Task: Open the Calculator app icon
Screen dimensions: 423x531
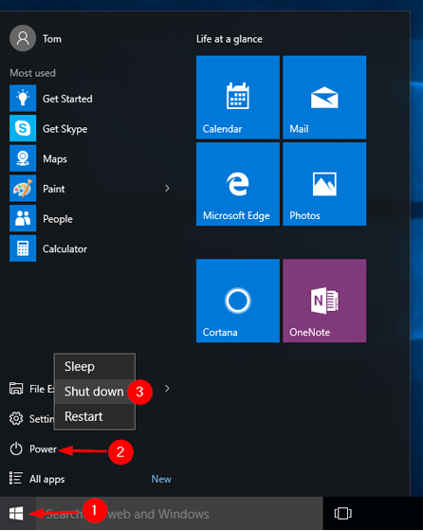Action: (23, 248)
